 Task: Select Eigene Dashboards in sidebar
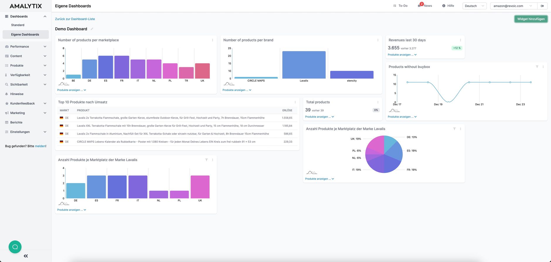[x=25, y=34]
